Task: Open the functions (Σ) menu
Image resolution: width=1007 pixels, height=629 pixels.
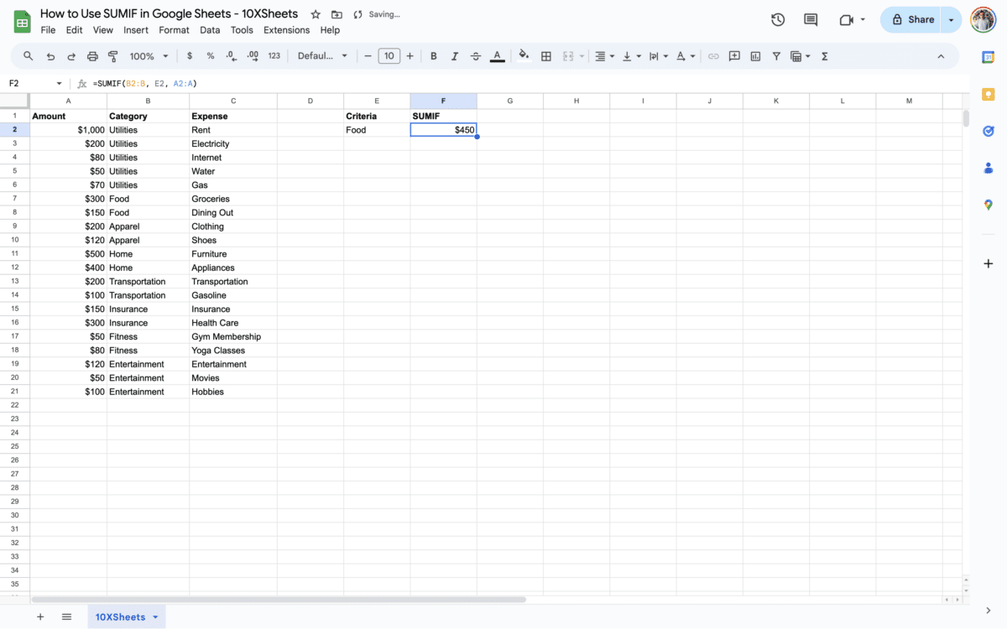Action: [x=824, y=55]
